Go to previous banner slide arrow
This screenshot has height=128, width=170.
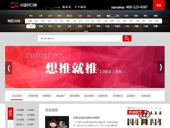pos(9,68)
